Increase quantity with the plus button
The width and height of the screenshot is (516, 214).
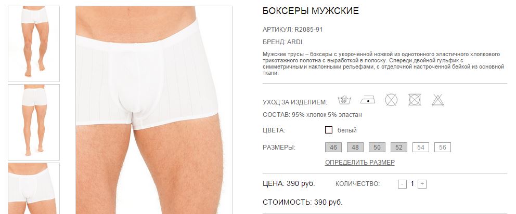tap(422, 184)
